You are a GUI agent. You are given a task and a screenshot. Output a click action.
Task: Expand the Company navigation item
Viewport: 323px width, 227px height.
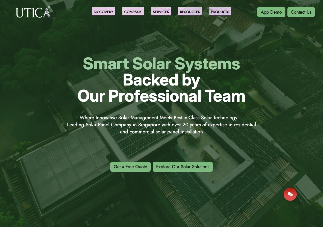click(133, 12)
